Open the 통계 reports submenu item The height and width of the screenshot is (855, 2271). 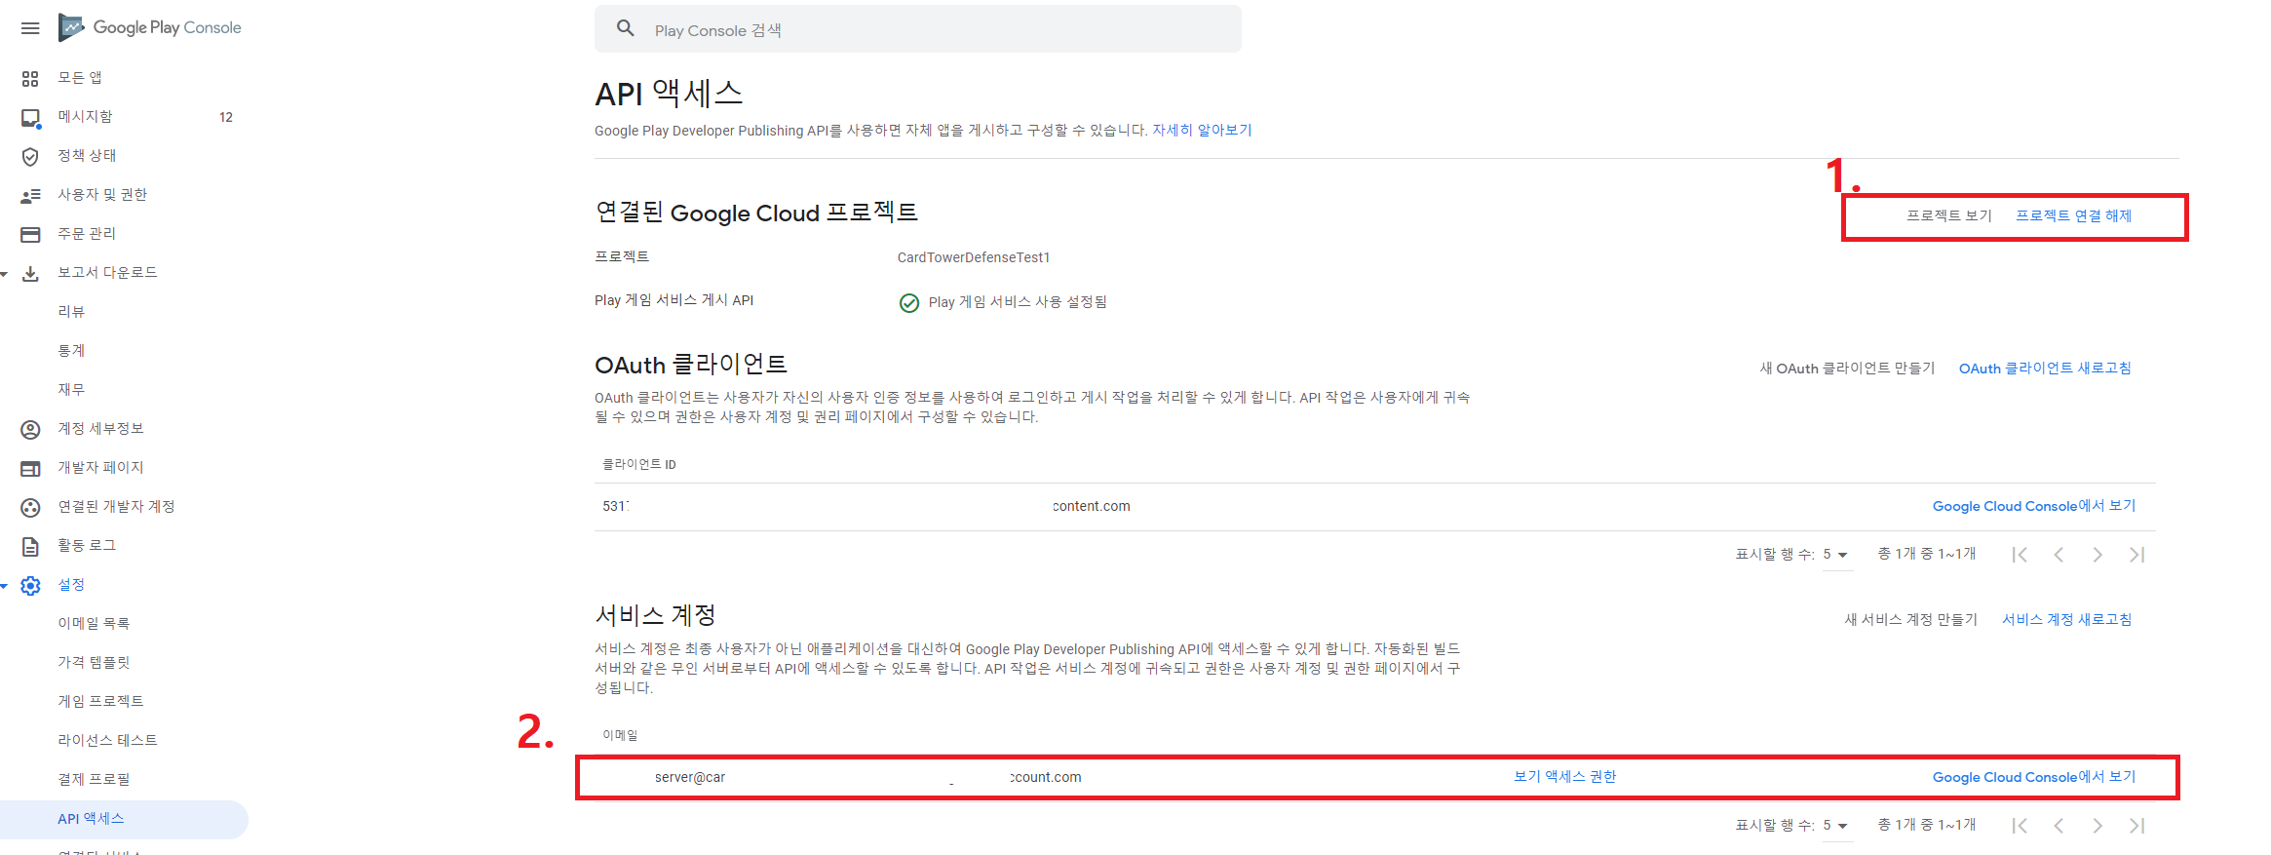pos(71,350)
